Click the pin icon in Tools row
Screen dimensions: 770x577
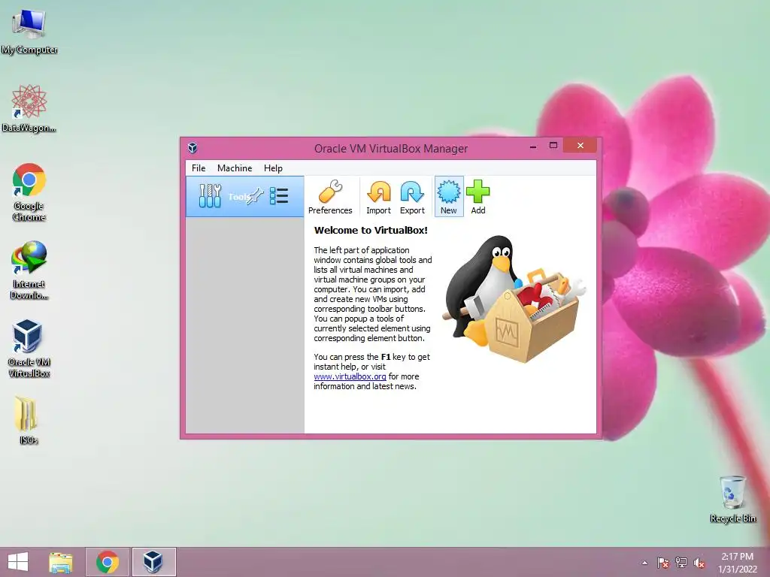255,196
